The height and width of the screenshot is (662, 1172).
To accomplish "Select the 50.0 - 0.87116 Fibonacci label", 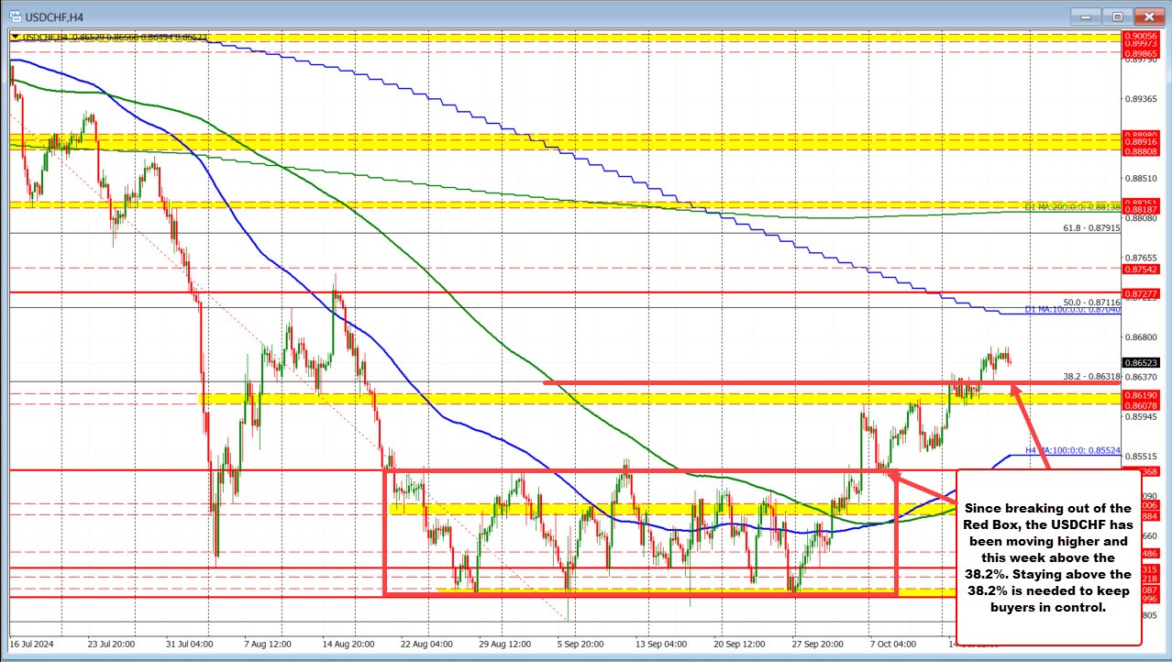I will click(1091, 302).
